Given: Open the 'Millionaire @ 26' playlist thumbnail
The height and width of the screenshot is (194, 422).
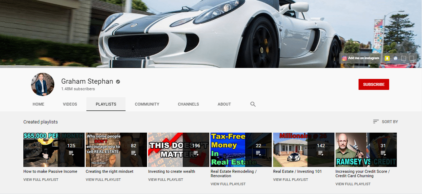Looking at the screenshot, I should 304,150.
